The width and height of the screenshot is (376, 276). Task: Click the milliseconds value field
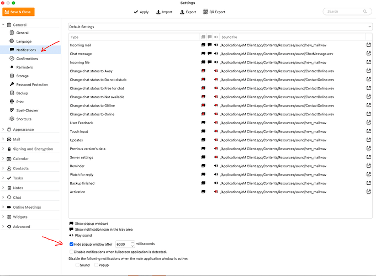(x=123, y=244)
